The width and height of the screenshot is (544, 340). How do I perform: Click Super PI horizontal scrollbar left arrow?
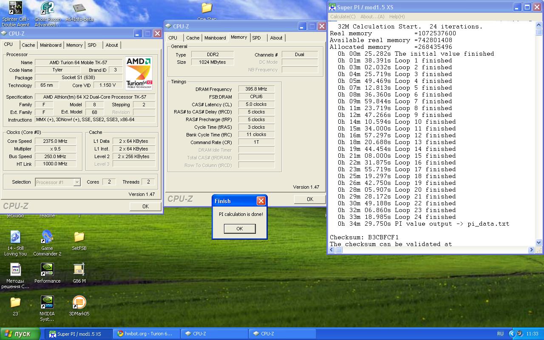click(332, 250)
